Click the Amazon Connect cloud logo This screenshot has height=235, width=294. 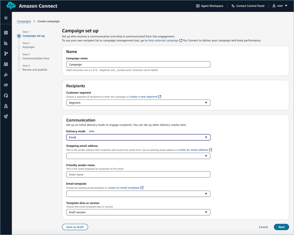(x=11, y=5)
